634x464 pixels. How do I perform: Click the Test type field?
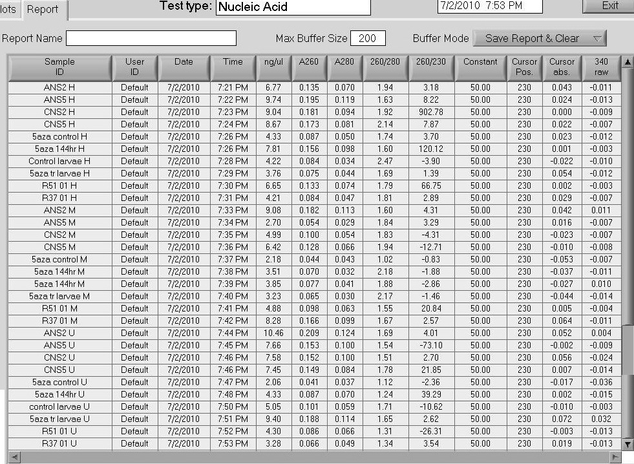(293, 7)
